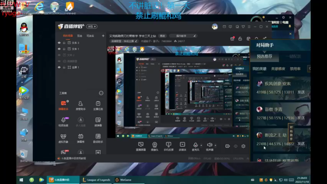
Task: Switch to League of Legends taskbar item
Action: (x=96, y=180)
